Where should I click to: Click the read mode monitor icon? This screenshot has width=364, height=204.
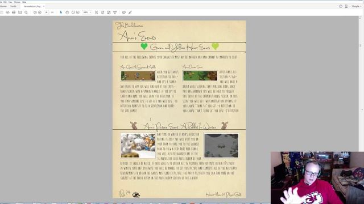[115, 12]
